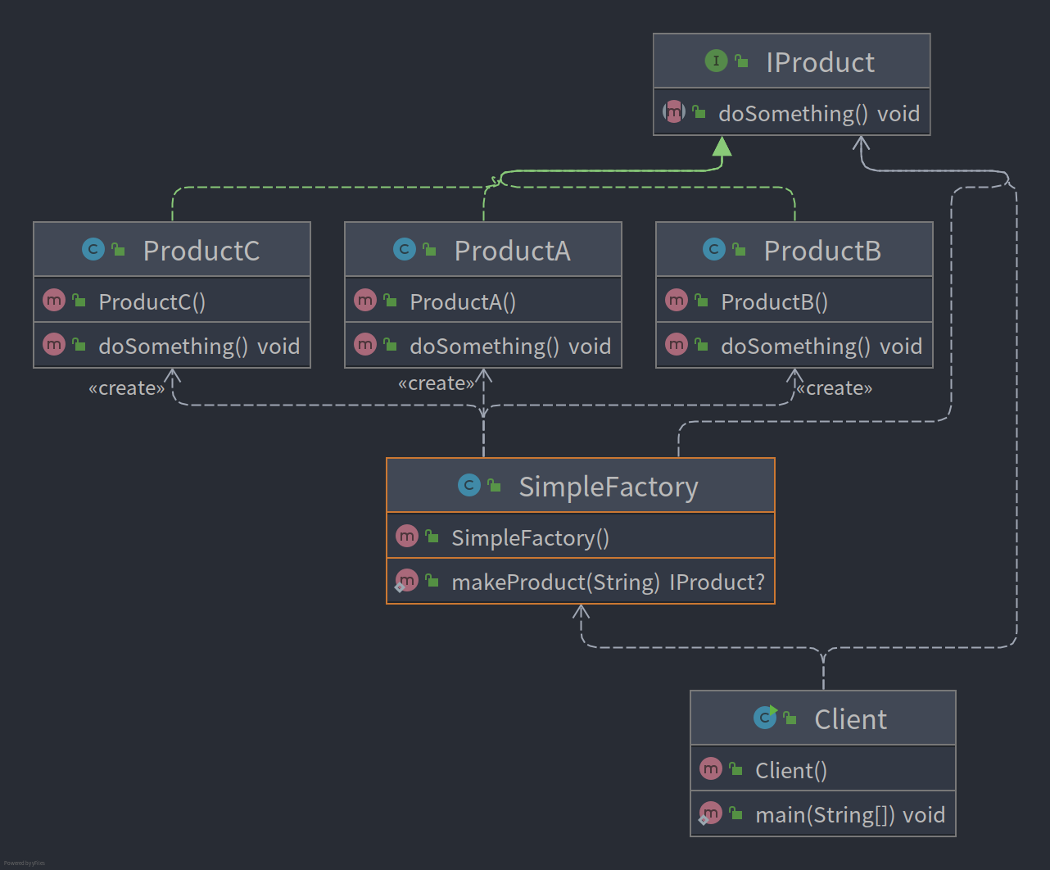The width and height of the screenshot is (1050, 870).
Task: Click method icon of ProductA() constructor
Action: tap(365, 300)
